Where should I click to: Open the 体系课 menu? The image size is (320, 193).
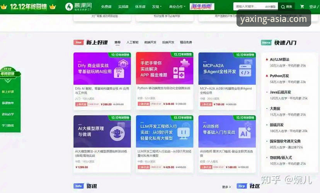pos(140,7)
